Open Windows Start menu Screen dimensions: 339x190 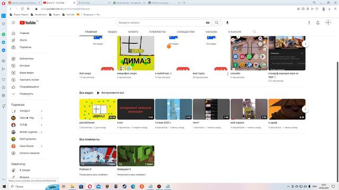pyautogui.click(x=4, y=186)
